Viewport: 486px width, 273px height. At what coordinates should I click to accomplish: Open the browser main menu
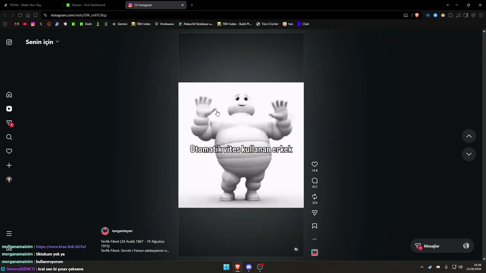[481, 15]
